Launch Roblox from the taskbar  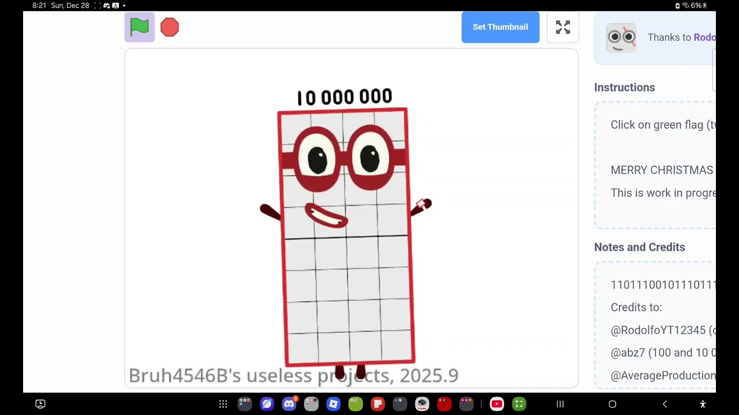point(333,404)
